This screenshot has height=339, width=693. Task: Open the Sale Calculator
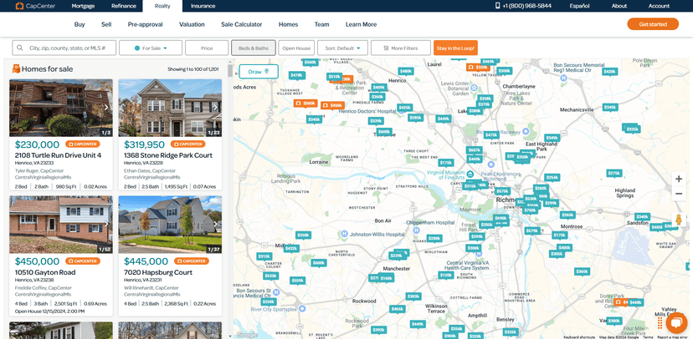(x=241, y=25)
